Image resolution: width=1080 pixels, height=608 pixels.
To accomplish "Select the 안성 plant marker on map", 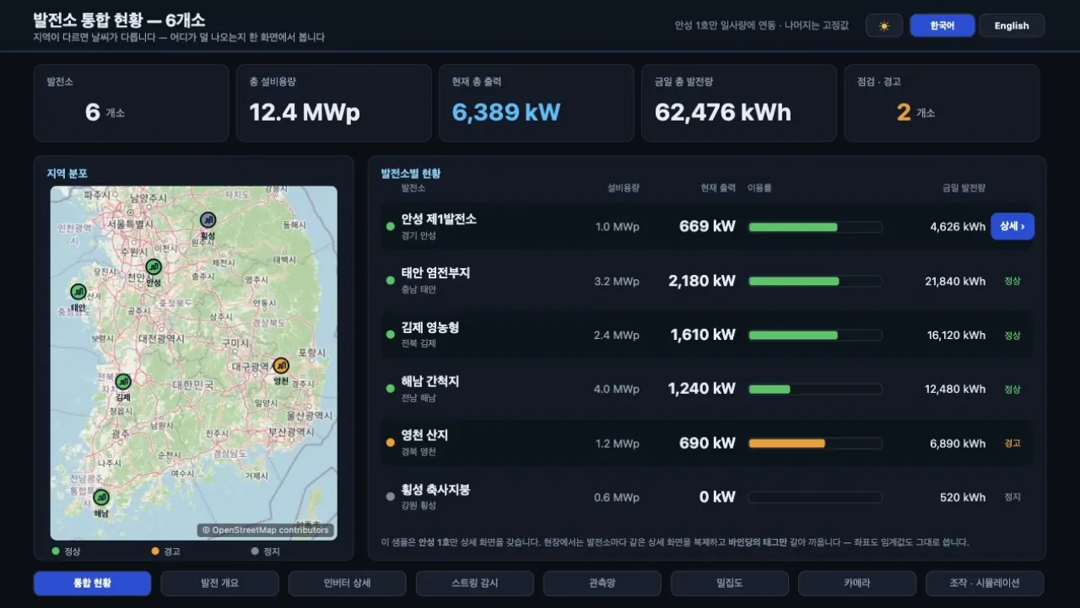I will (153, 266).
